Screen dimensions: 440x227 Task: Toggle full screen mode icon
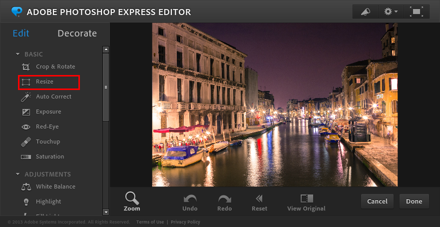coord(417,11)
